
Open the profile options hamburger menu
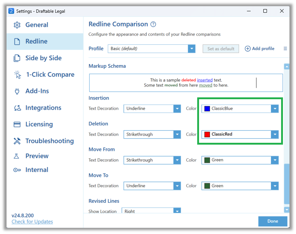tap(285, 49)
